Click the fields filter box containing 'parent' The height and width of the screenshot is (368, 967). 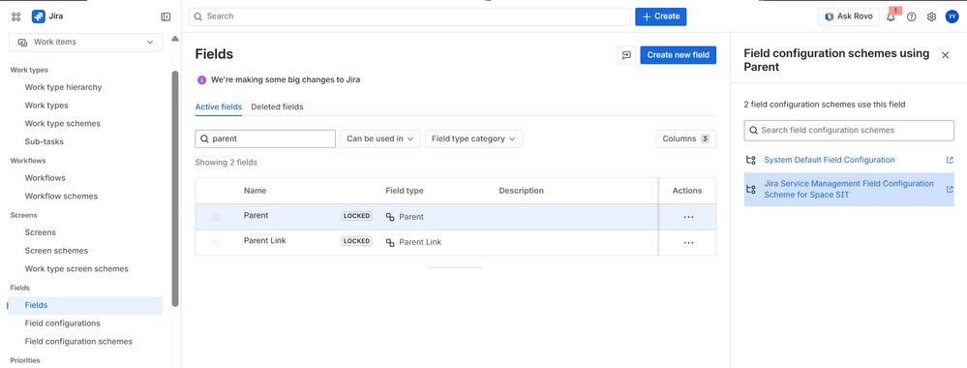pyautogui.click(x=265, y=138)
